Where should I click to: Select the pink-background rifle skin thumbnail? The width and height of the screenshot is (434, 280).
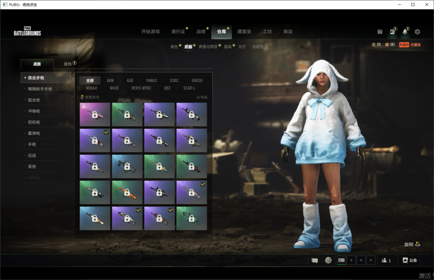(95, 114)
